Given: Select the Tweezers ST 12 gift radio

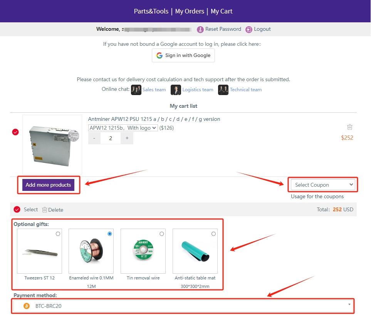Looking at the screenshot, I should 58,234.
